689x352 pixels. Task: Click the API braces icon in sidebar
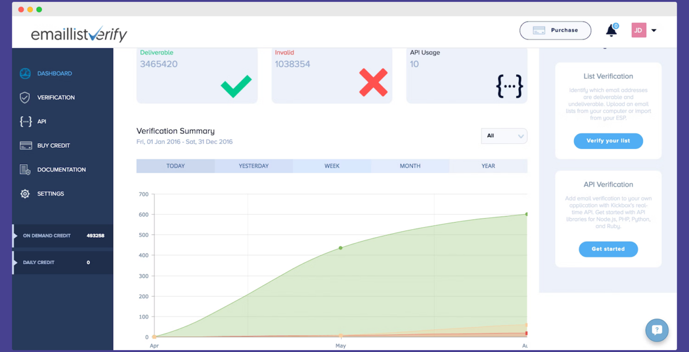pyautogui.click(x=25, y=122)
